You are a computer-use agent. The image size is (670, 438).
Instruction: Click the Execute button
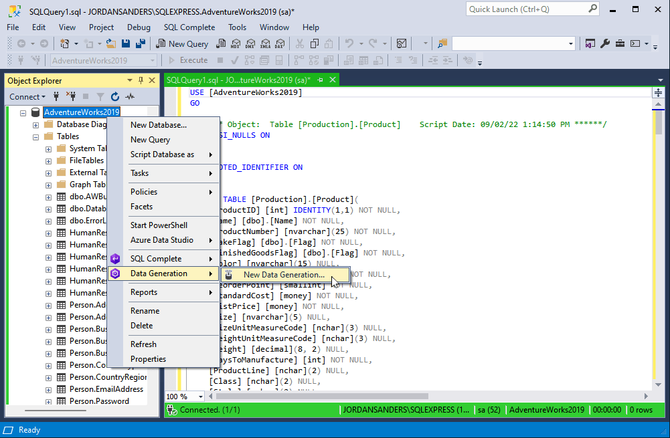189,61
